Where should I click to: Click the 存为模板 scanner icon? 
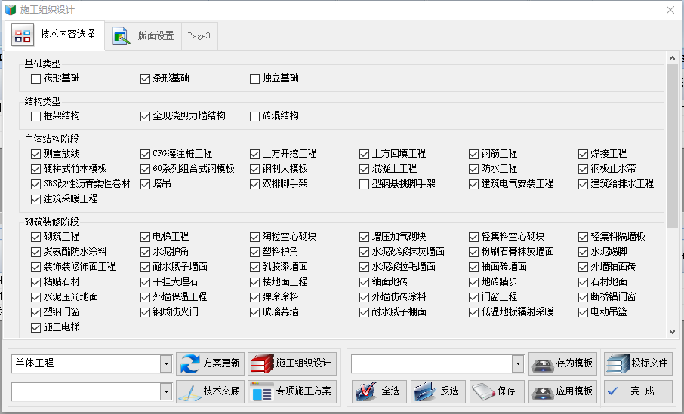click(x=543, y=364)
